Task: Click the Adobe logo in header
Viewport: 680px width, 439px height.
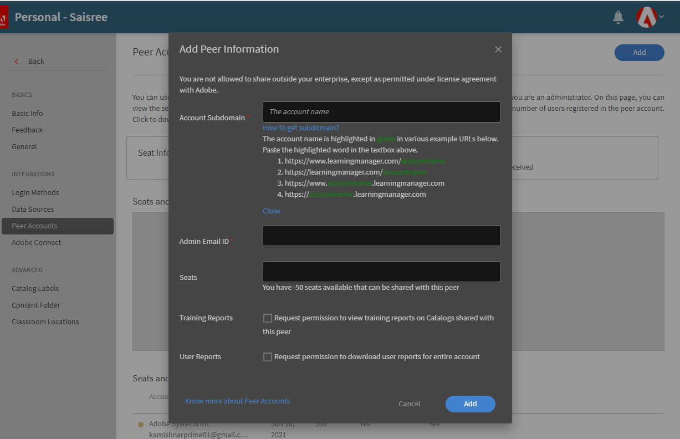Action: point(4,17)
